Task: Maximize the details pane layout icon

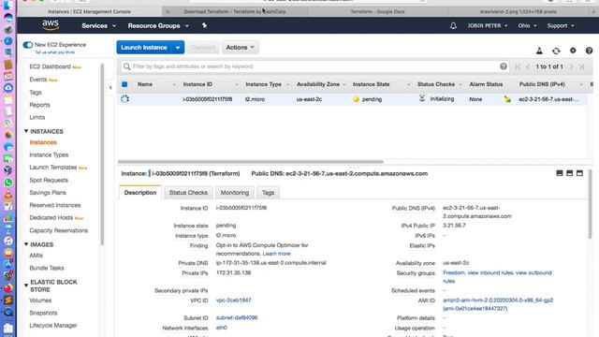Action: (579, 173)
